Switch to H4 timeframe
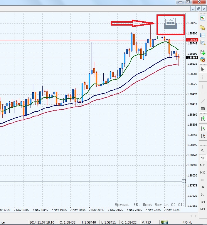 pyautogui.click(x=203, y=187)
